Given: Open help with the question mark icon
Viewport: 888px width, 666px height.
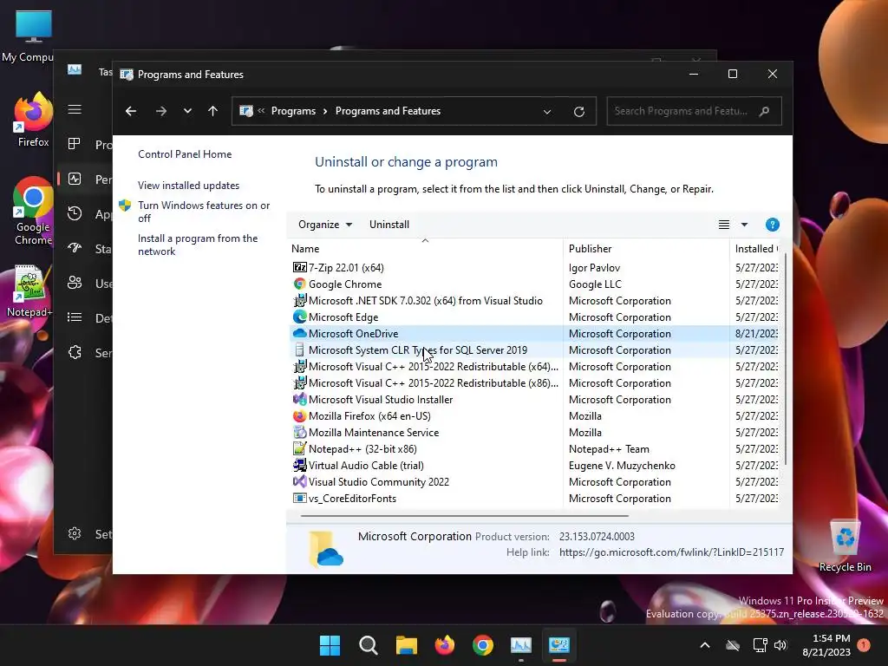Looking at the screenshot, I should 772,225.
